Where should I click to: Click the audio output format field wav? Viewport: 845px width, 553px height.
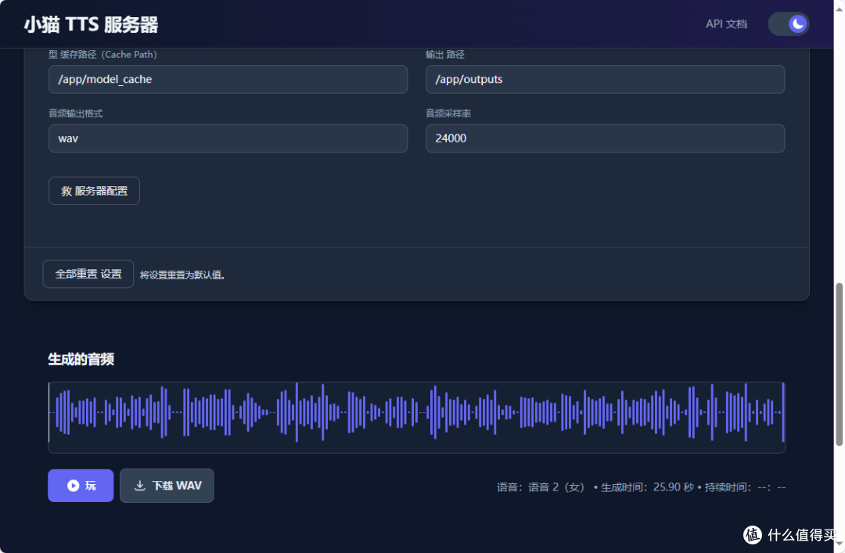pos(228,138)
